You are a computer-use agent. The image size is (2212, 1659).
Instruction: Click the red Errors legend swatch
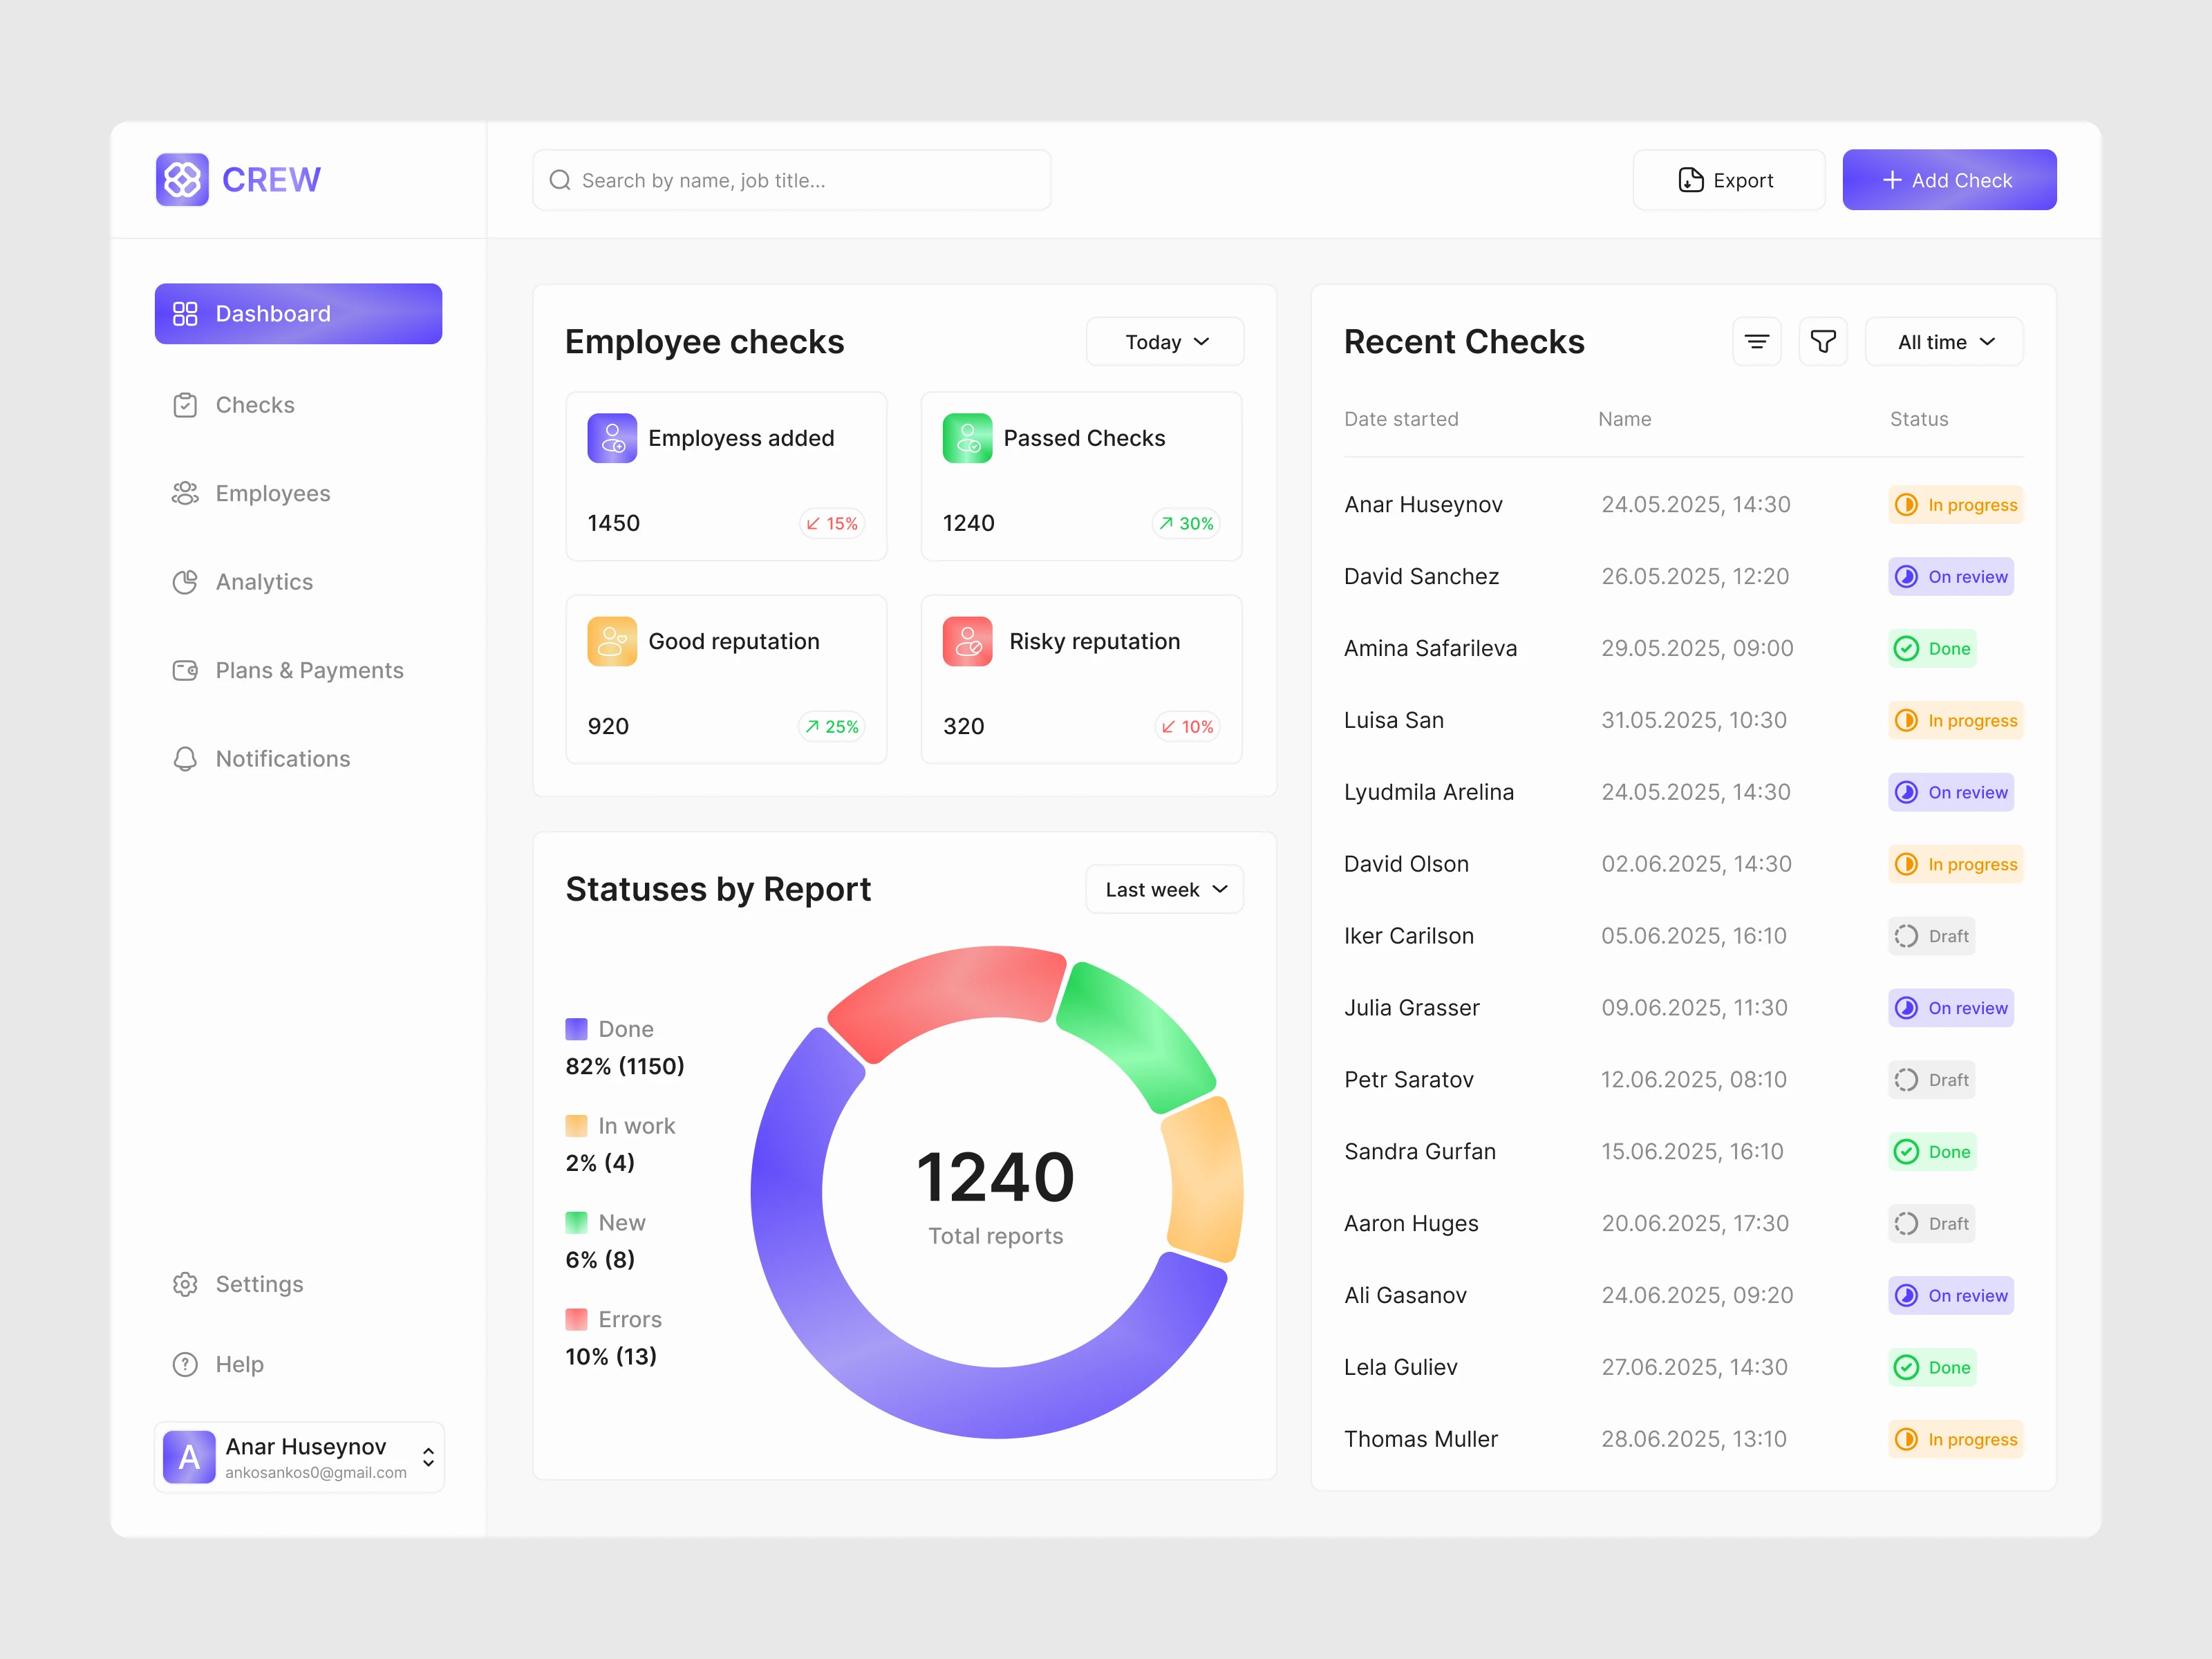point(576,1319)
